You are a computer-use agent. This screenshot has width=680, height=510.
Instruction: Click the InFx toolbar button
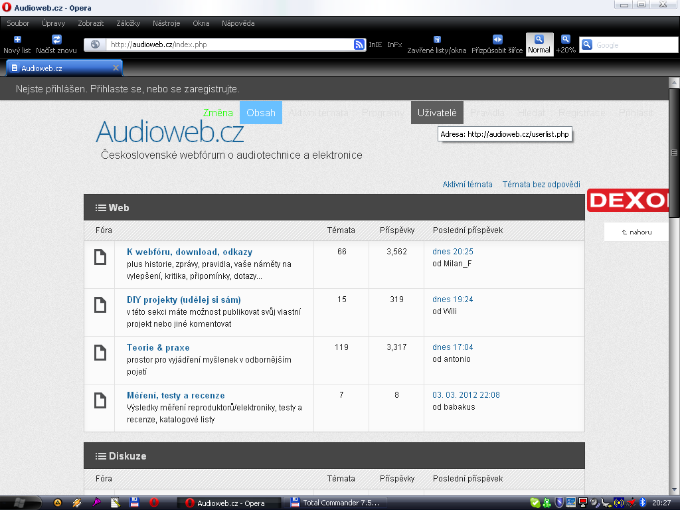(x=394, y=44)
